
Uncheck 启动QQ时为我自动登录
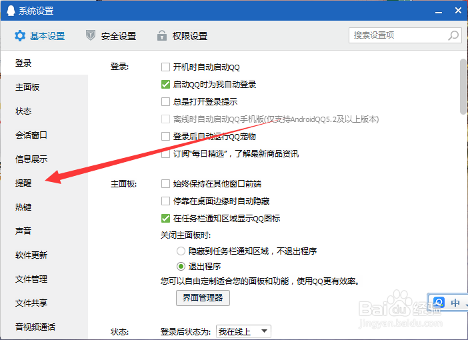pos(165,85)
